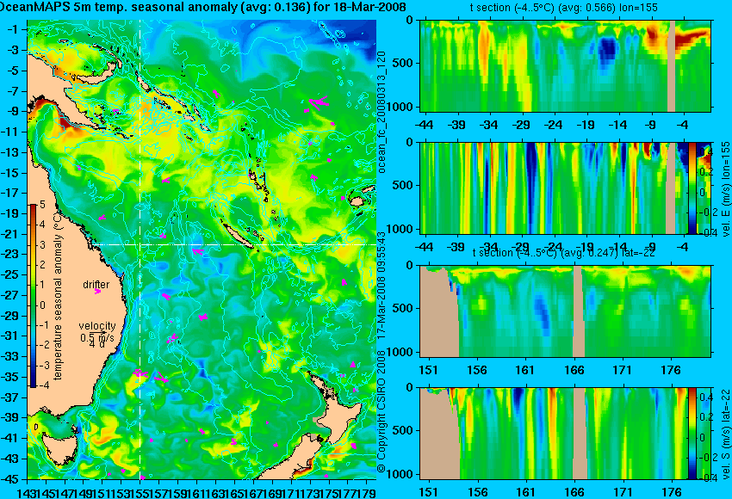Click the 't section' lon=155 panel title
The image size is (732, 499).
[x=563, y=8]
